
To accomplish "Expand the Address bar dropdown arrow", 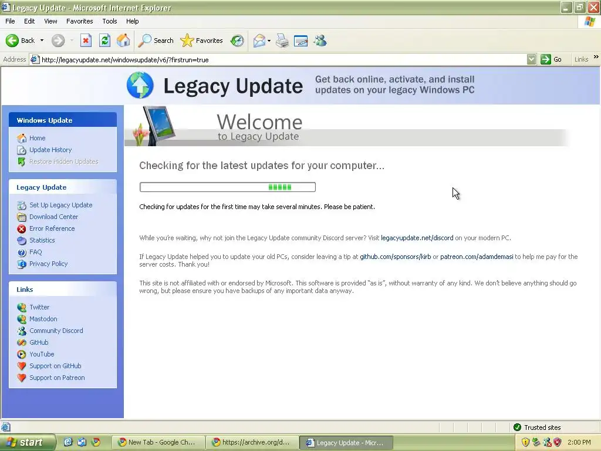I will pyautogui.click(x=531, y=59).
